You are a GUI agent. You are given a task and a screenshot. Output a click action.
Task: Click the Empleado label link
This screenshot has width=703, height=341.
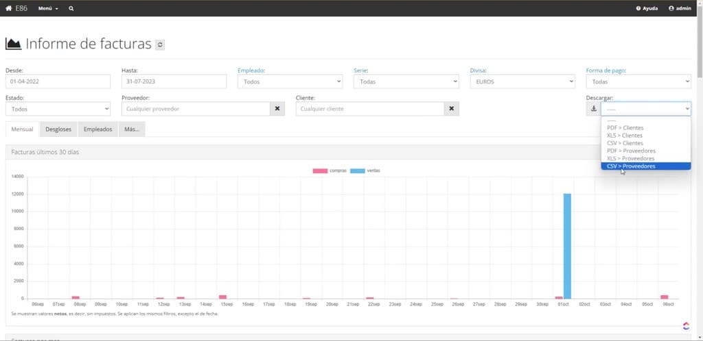coord(251,71)
